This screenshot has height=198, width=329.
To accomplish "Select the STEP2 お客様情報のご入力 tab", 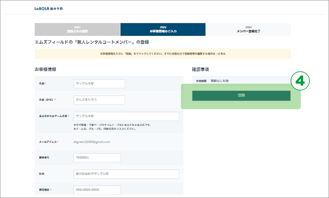I will click(163, 29).
